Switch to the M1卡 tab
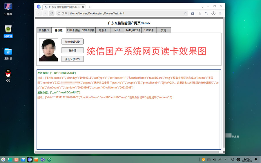The width and height of the screenshot is (261, 163). pos(117,30)
